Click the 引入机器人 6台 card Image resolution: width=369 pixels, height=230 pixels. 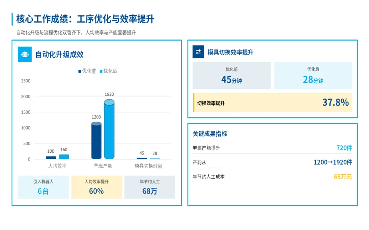[x=43, y=187]
